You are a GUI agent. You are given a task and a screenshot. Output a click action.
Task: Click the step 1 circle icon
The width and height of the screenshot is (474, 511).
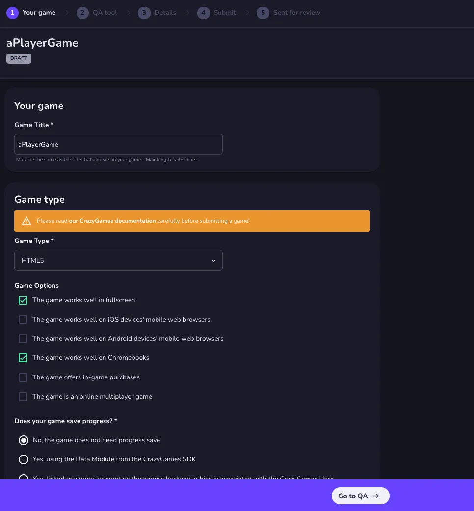pyautogui.click(x=12, y=13)
